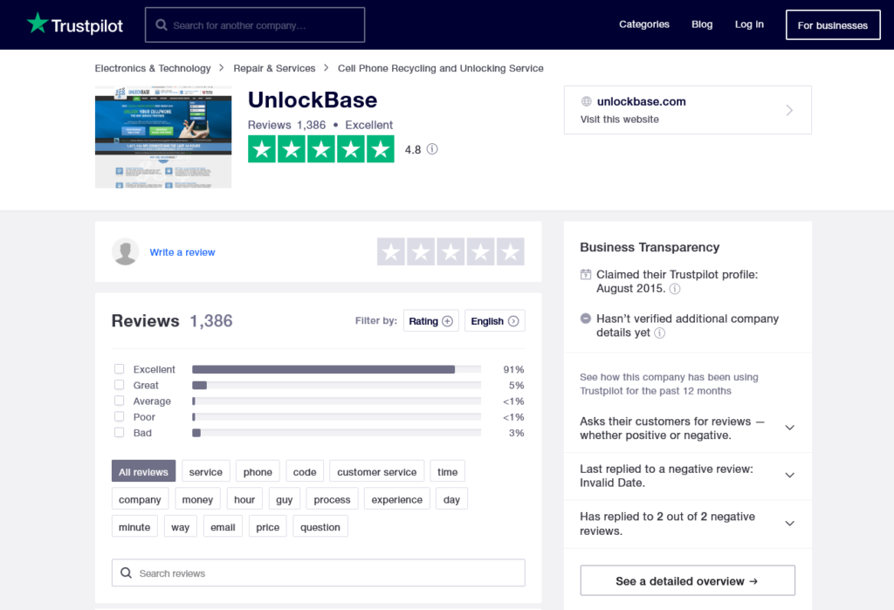Viewport: 894px width, 610px height.
Task: Filter reviews by 'money' tag
Action: coord(197,499)
